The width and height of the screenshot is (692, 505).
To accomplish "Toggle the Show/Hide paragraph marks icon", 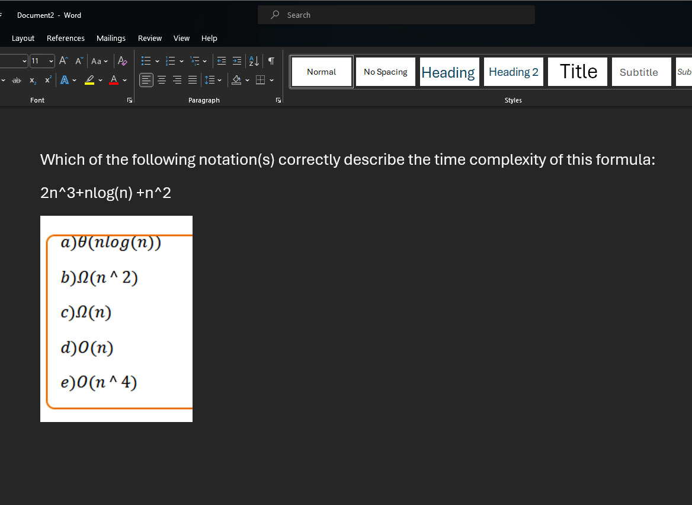I will (x=270, y=61).
